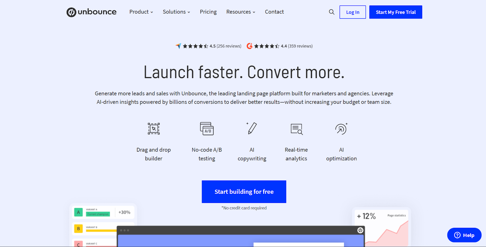The width and height of the screenshot is (486, 247).
Task: Click the +30% variant result value
Action: coord(124,212)
